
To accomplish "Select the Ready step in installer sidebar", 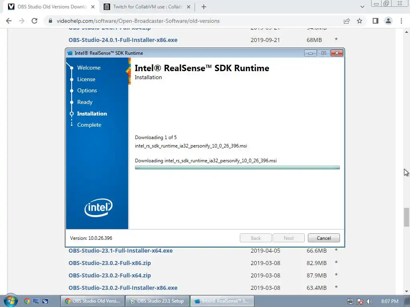I will 85,102.
